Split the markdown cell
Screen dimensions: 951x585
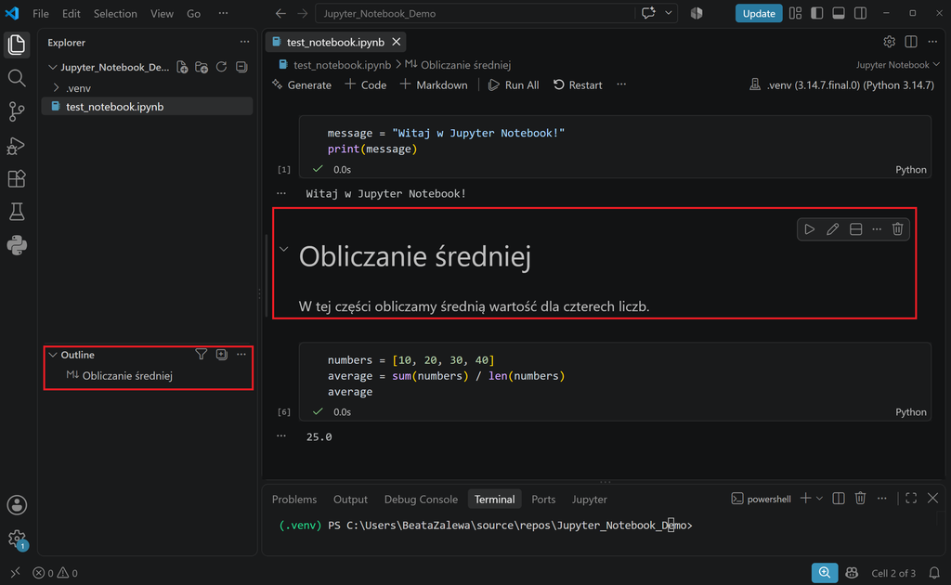[x=855, y=229]
